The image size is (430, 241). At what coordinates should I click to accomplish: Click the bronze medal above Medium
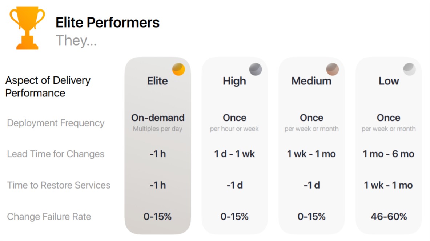click(332, 69)
